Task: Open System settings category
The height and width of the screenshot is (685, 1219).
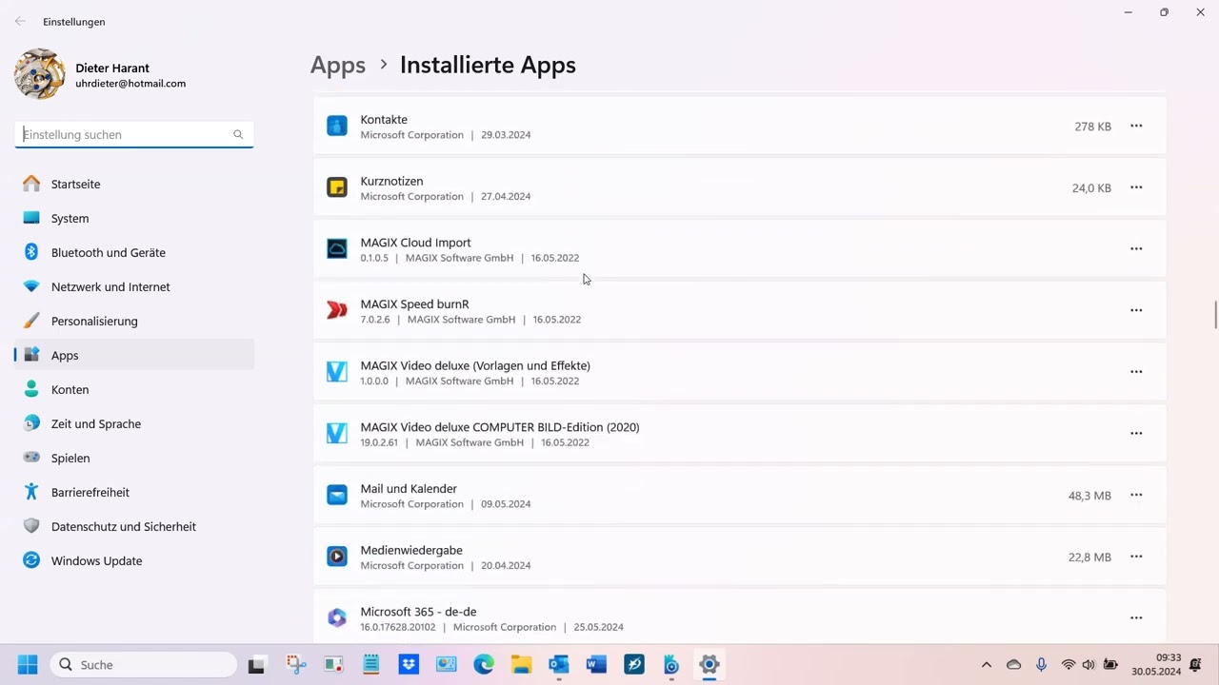Action: 134,218
